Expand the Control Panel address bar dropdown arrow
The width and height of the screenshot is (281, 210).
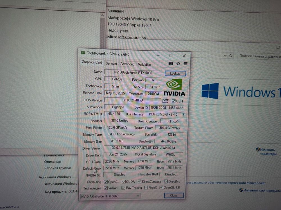pyautogui.click(x=225, y=56)
